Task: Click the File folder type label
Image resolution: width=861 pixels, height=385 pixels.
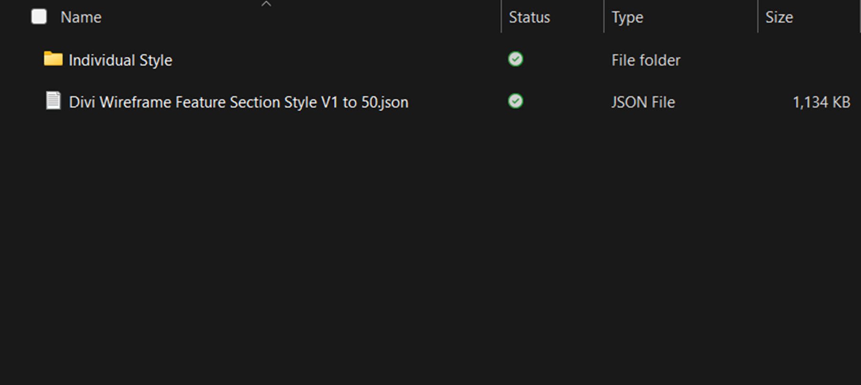Action: (x=645, y=60)
